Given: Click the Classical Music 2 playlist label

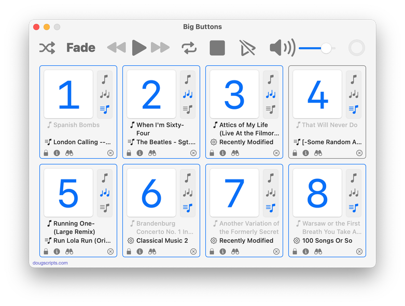Looking at the screenshot, I should click(x=162, y=241).
